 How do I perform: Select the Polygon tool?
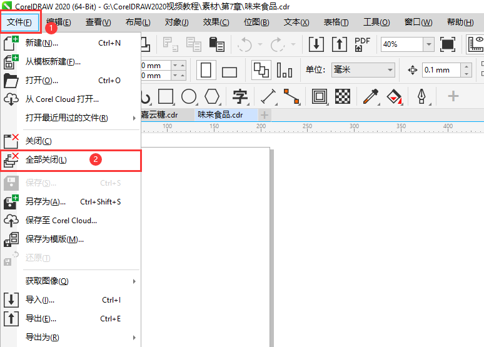click(x=212, y=97)
